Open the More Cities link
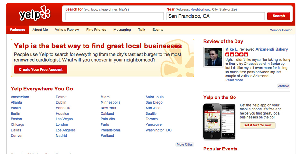The height and width of the screenshot is (154, 302). pyautogui.click(x=185, y=144)
